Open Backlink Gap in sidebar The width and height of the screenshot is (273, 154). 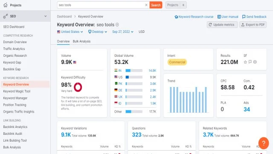[x=12, y=69]
